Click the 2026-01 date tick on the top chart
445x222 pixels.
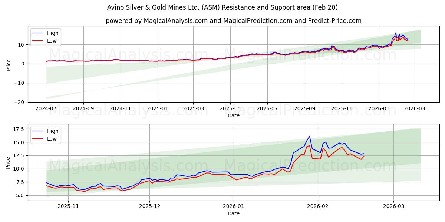point(379,110)
